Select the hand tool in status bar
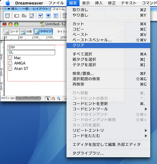Viewport: 157px width, 164px height. click(x=53, y=99)
